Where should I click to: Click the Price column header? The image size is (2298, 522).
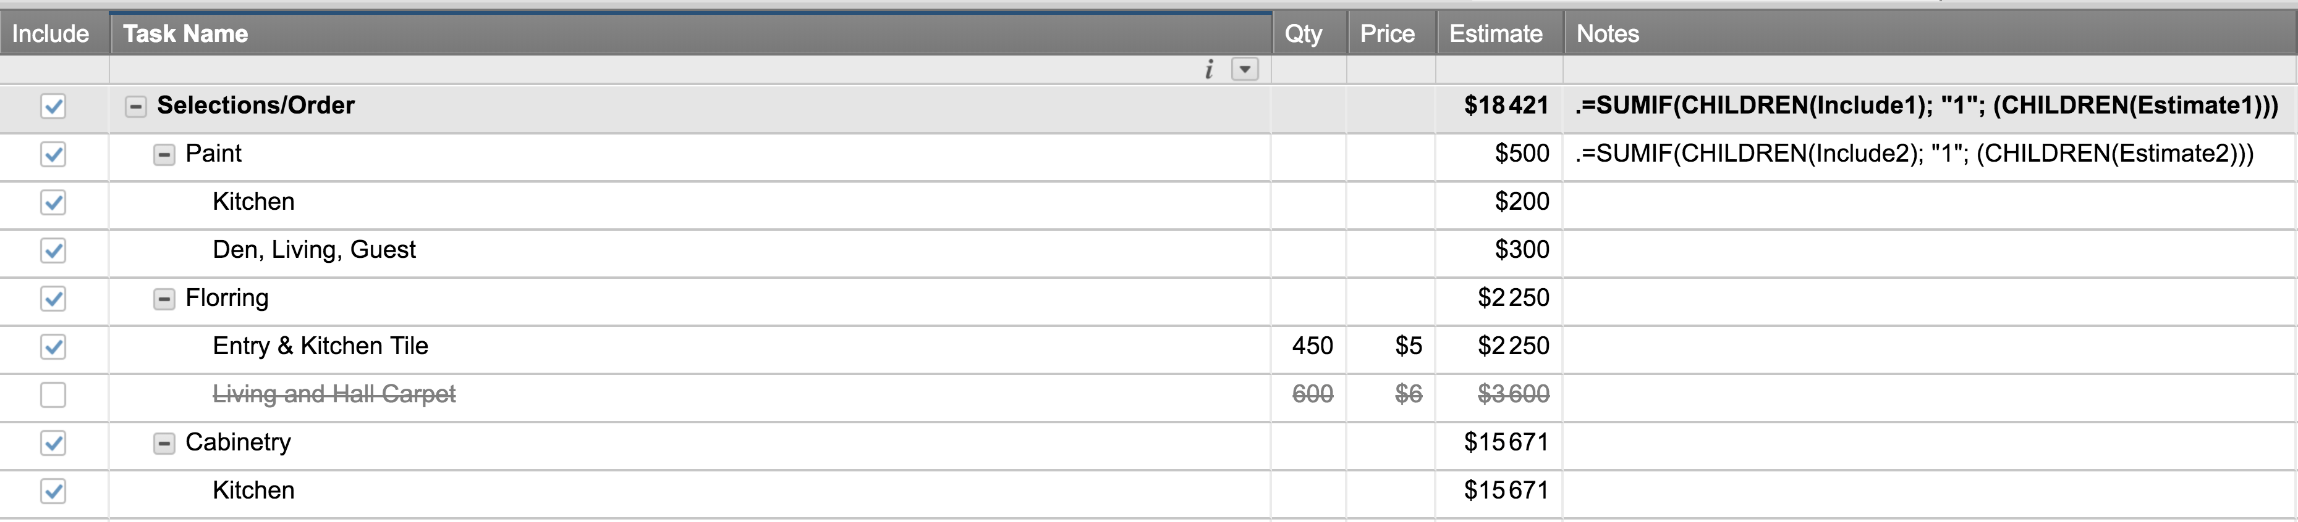[1391, 34]
